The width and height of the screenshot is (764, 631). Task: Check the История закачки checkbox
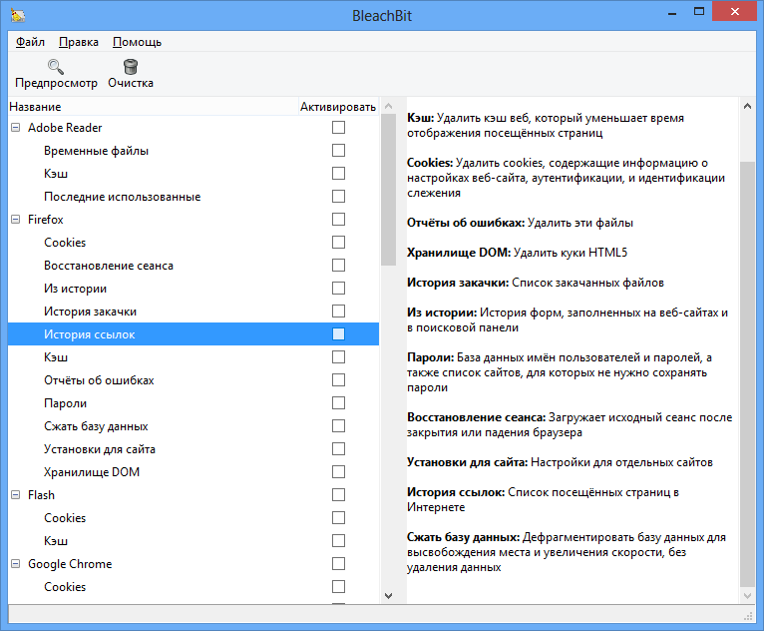click(x=339, y=312)
